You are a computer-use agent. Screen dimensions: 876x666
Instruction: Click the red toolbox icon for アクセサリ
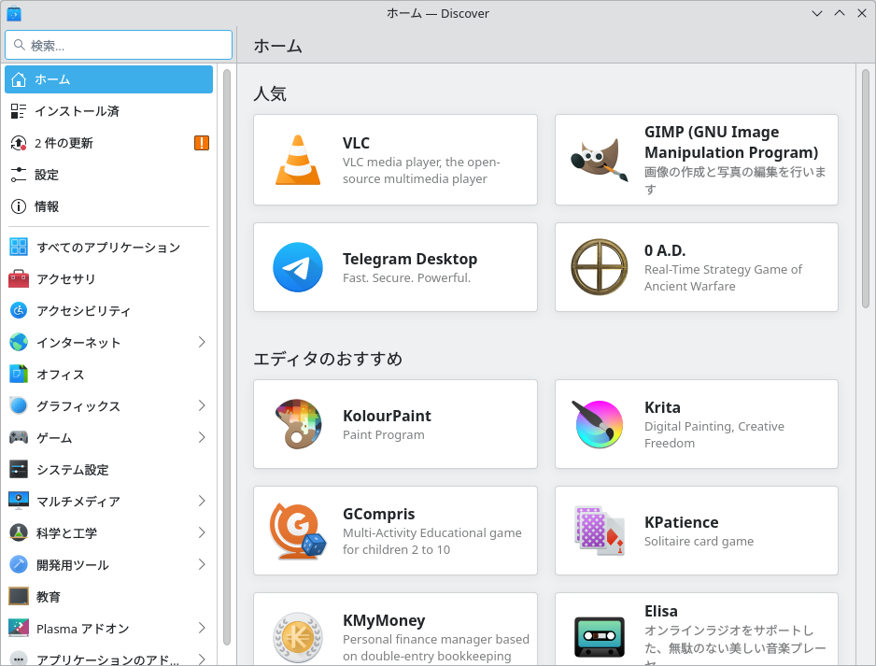(19, 278)
